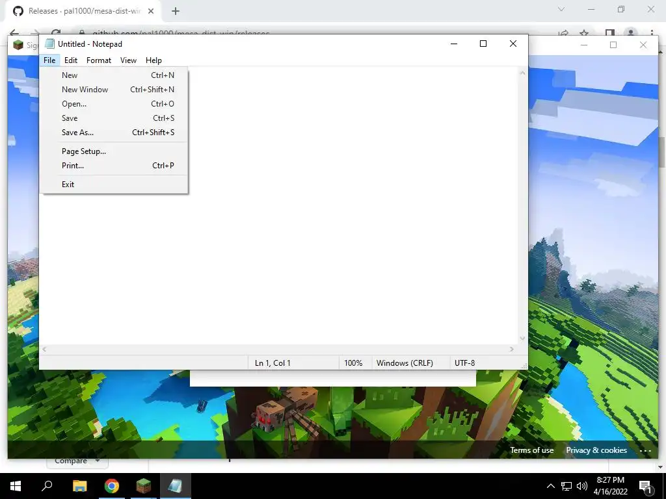Click Notepad vertical scrollbar up arrow
Screen dimensions: 666x499
pyautogui.click(x=522, y=73)
